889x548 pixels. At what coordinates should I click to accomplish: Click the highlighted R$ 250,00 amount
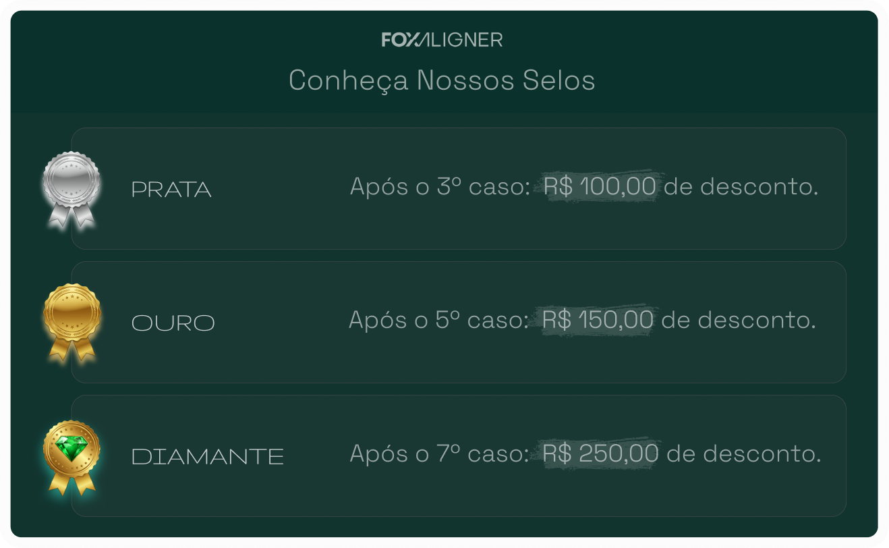[600, 454]
